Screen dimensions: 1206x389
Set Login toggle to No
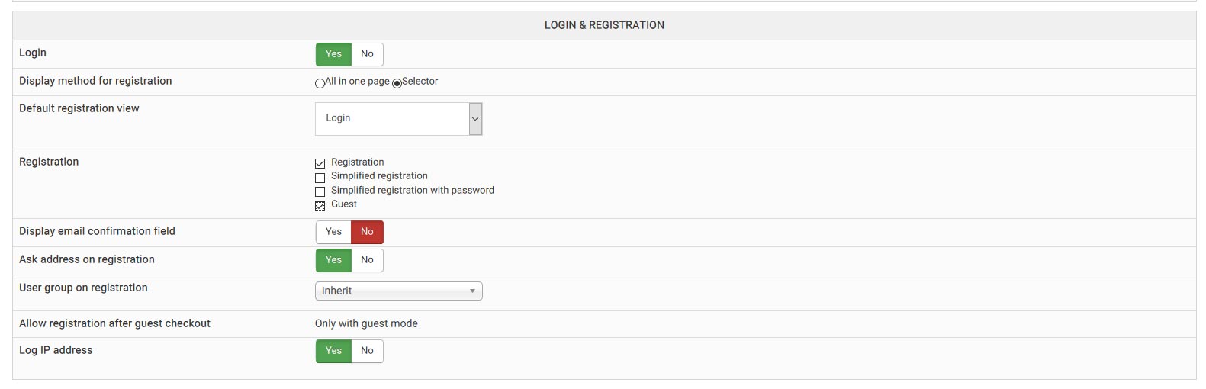(x=367, y=54)
